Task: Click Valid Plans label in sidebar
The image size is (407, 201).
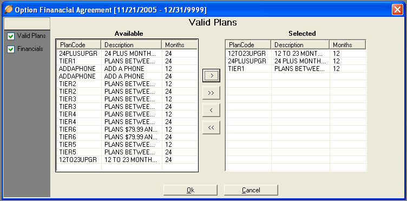Action: (x=31, y=36)
